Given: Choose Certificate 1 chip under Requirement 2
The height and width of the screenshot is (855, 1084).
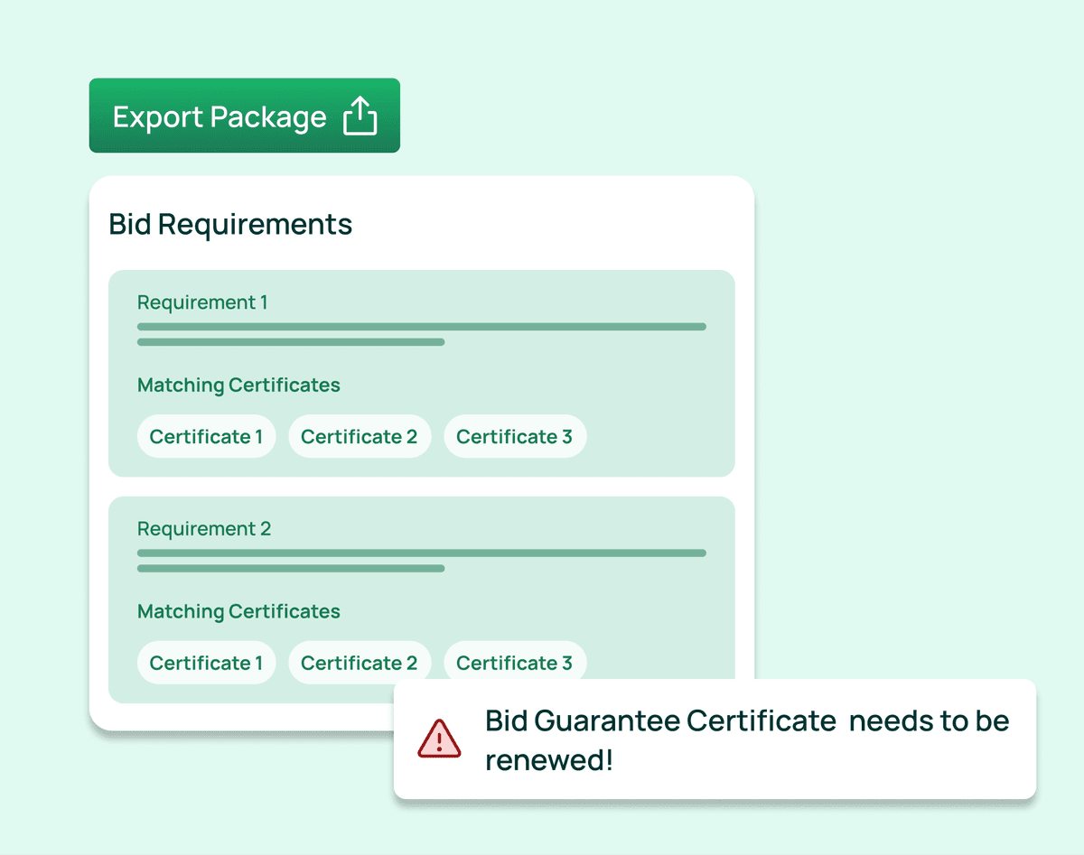Looking at the screenshot, I should pyautogui.click(x=206, y=663).
